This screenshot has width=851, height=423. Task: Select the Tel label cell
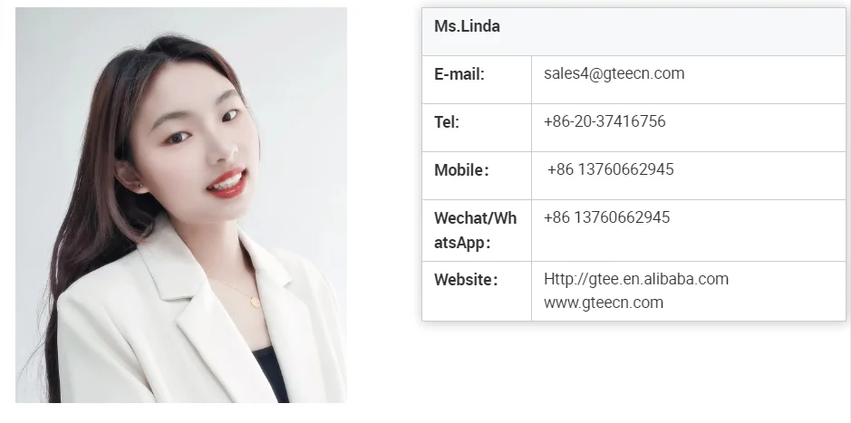[x=477, y=128]
